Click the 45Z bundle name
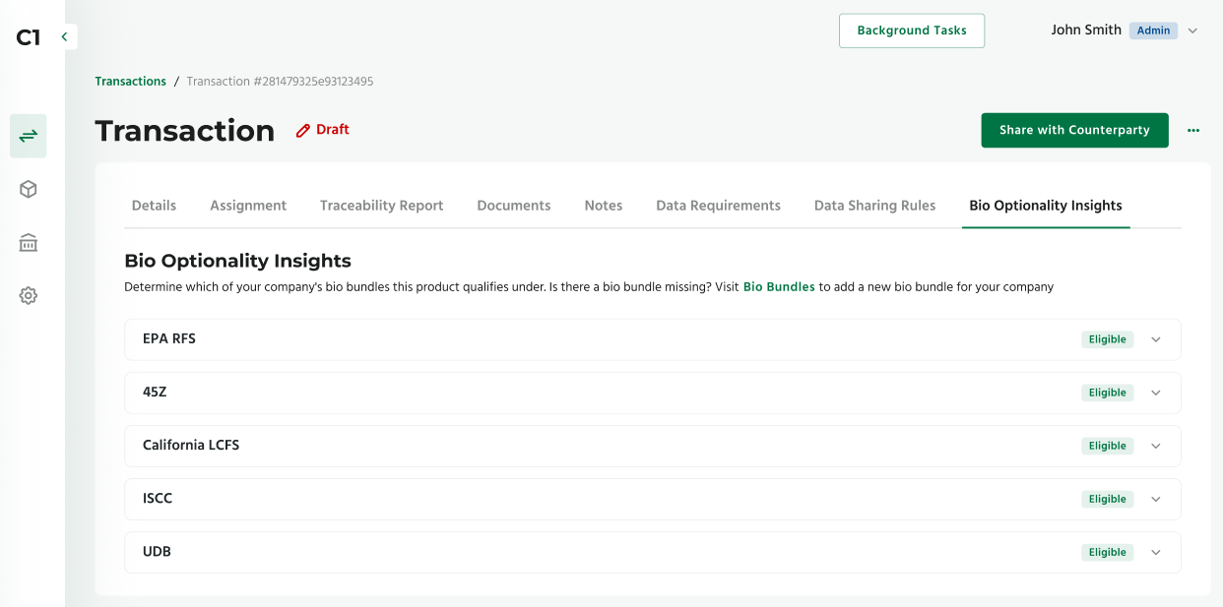The image size is (1223, 607). pyautogui.click(x=155, y=392)
